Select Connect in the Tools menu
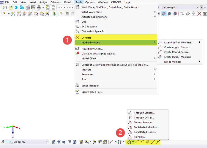207x148 pixels. click(x=116, y=38)
